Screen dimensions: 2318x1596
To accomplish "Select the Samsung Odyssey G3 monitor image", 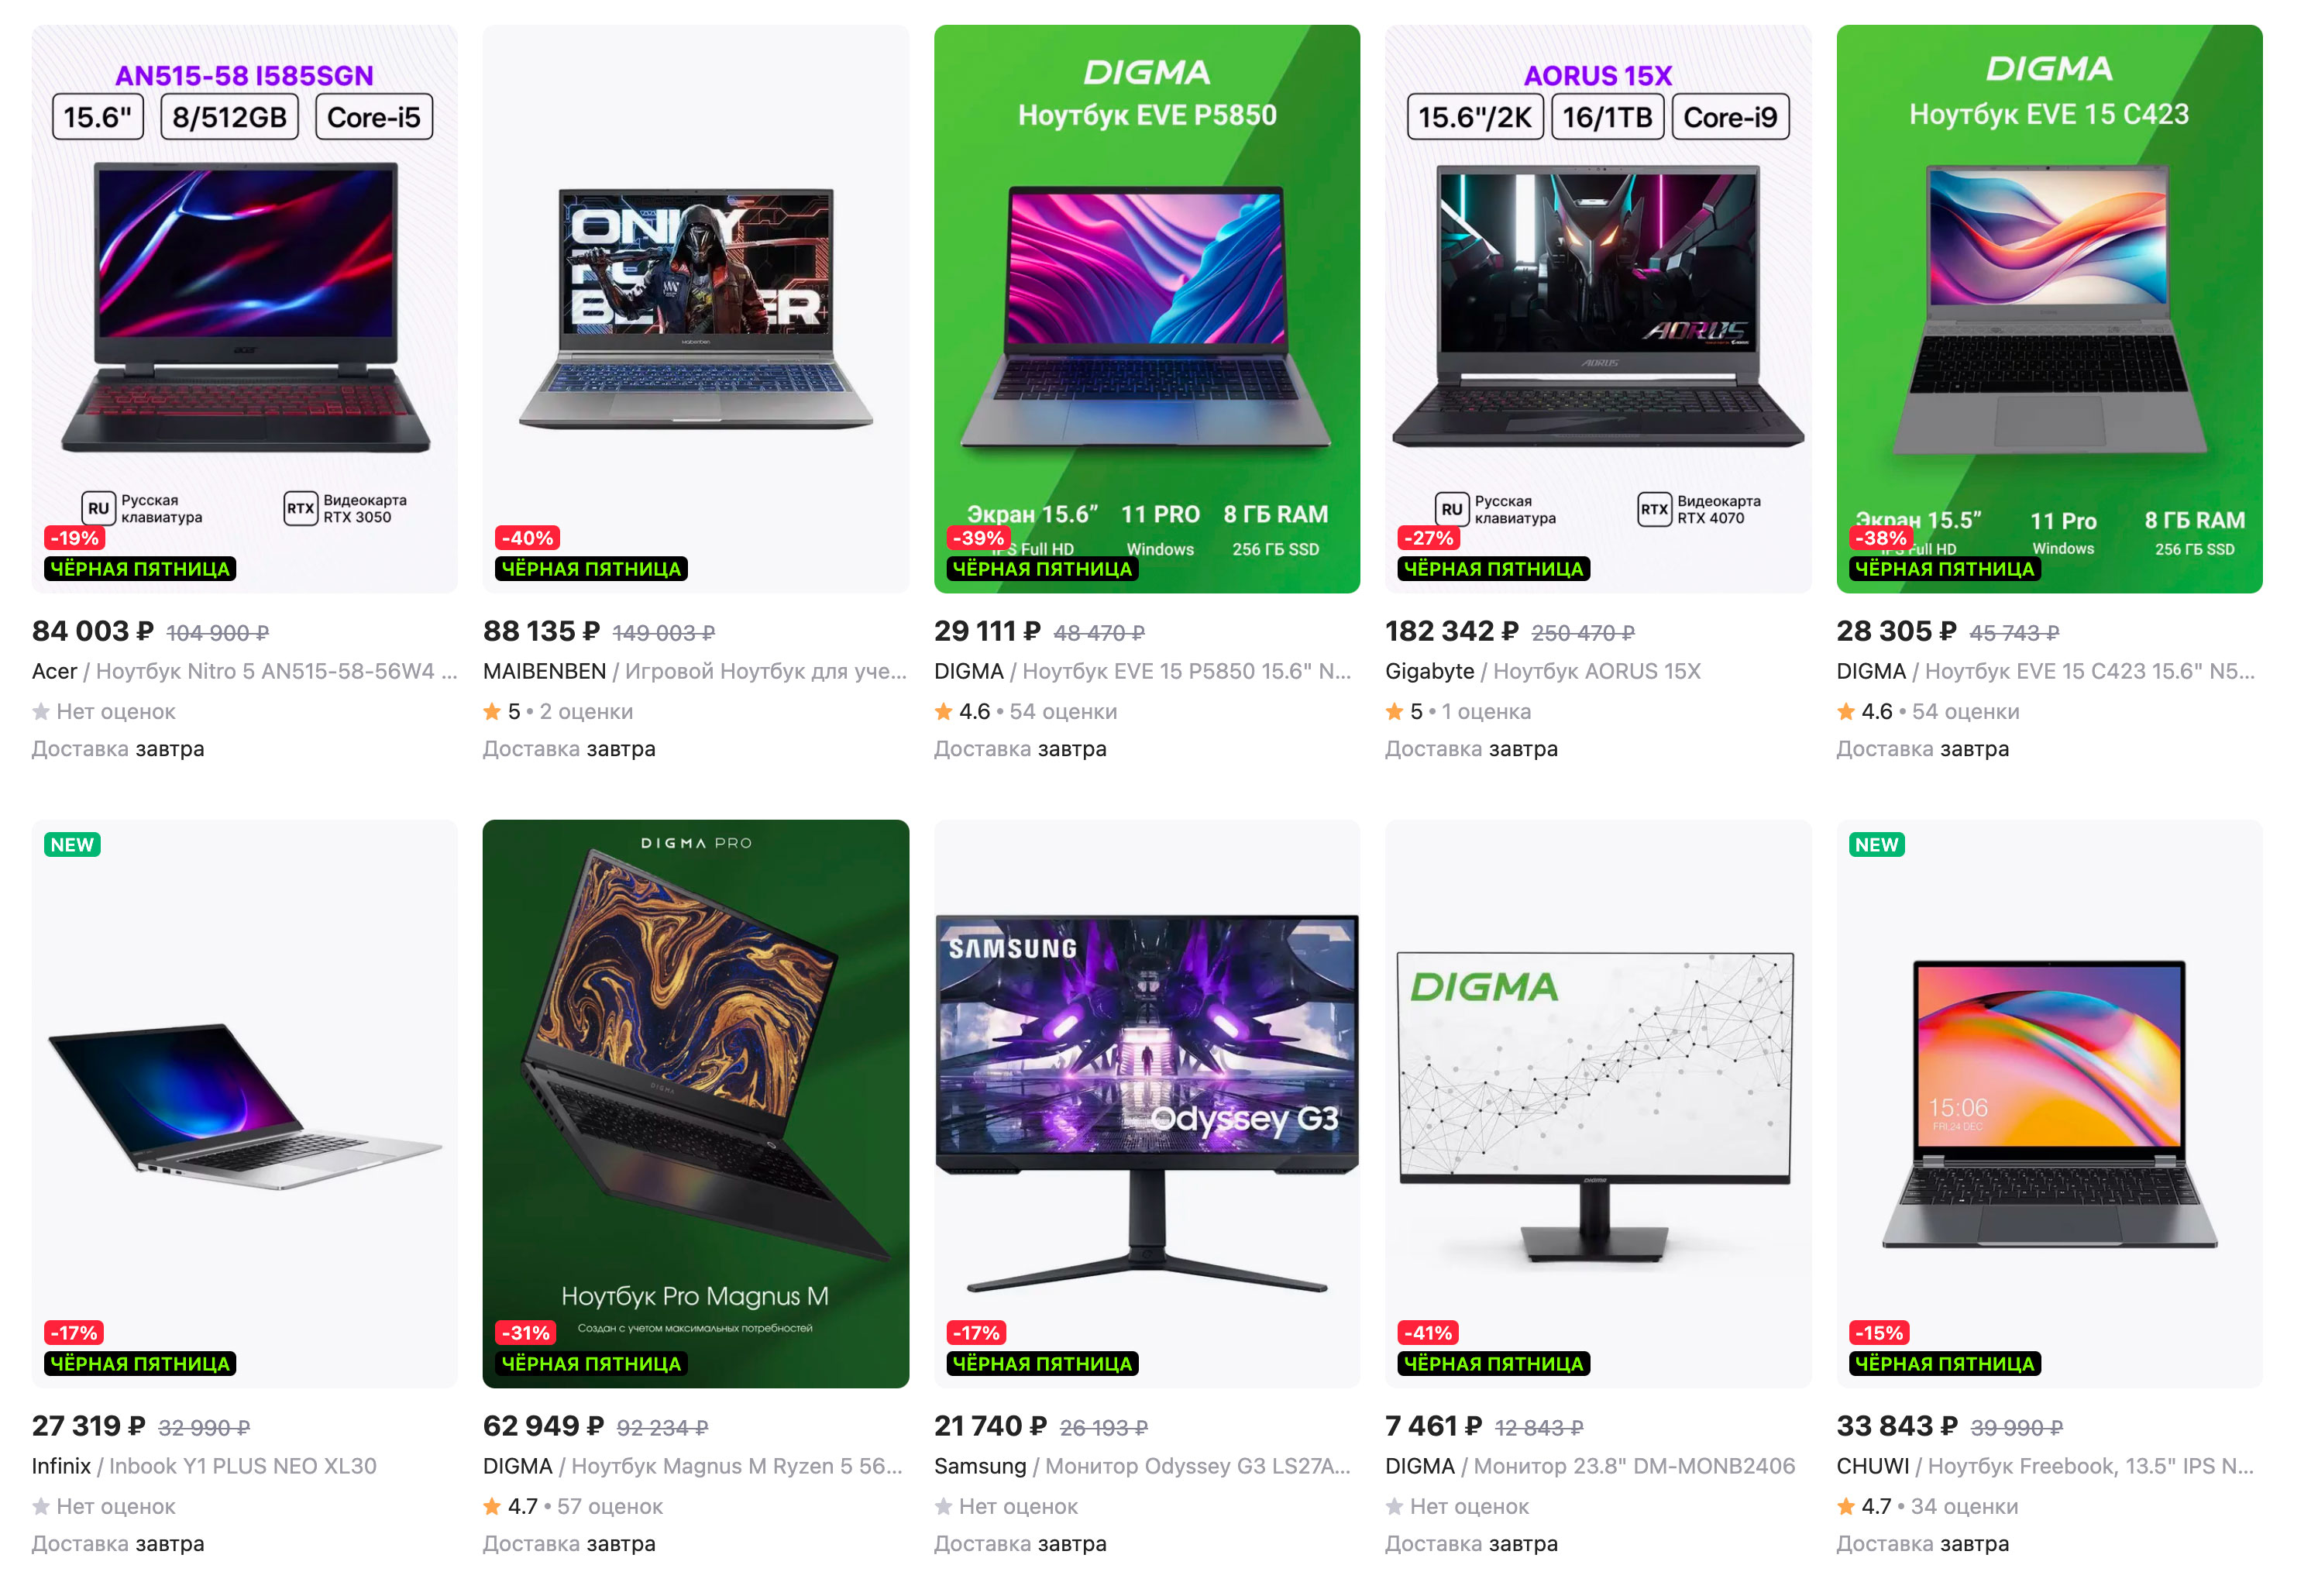I will click(x=1146, y=1103).
